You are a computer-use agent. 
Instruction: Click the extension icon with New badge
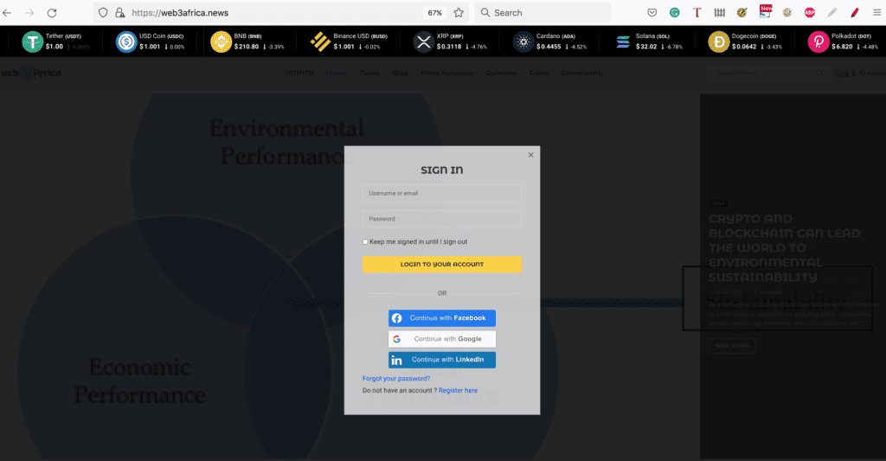(x=765, y=11)
